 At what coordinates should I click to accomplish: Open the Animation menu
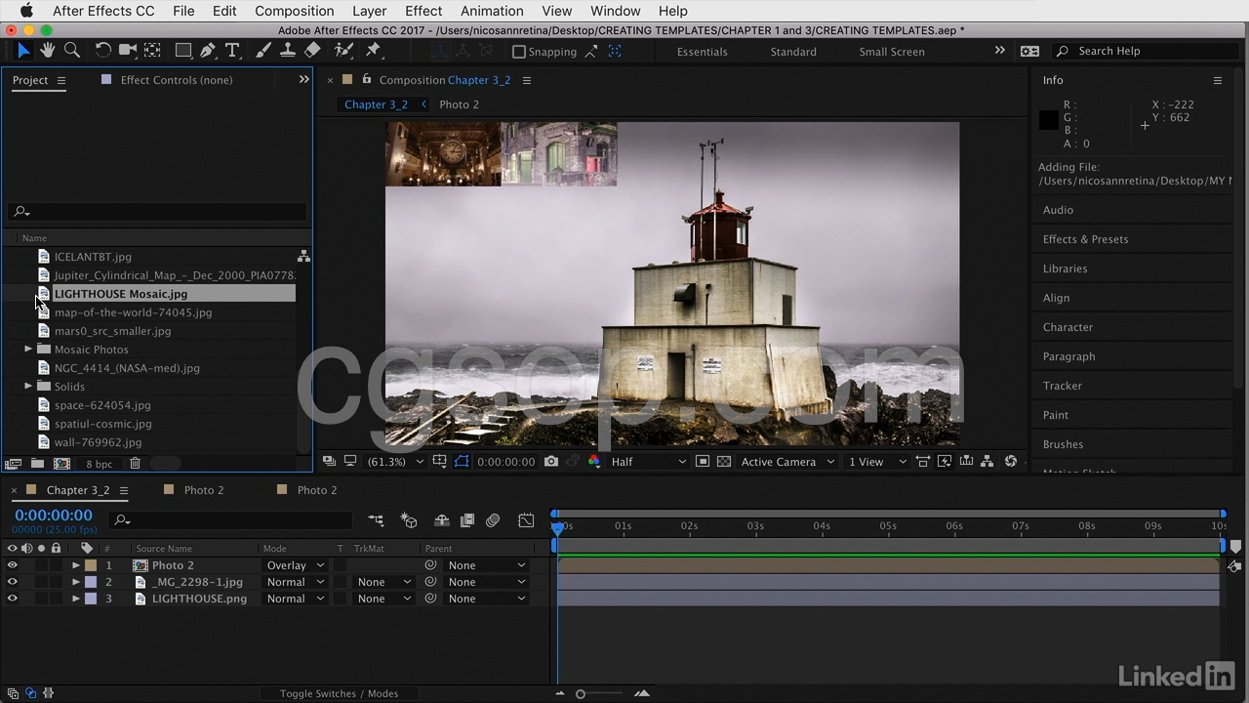click(491, 11)
